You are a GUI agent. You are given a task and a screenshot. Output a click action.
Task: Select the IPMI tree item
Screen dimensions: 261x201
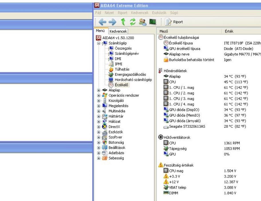click(x=118, y=64)
